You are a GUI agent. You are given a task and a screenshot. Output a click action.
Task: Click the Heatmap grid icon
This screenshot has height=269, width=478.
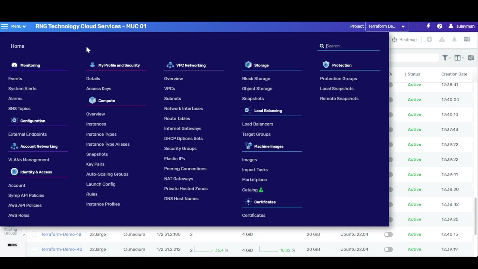pos(394,40)
